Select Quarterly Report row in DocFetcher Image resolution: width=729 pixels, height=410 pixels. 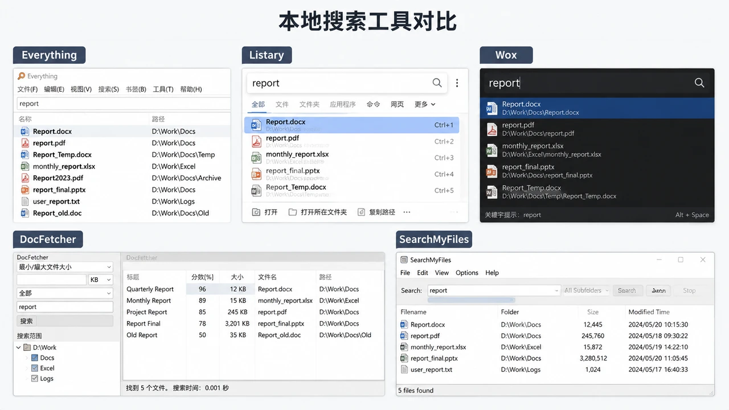253,289
